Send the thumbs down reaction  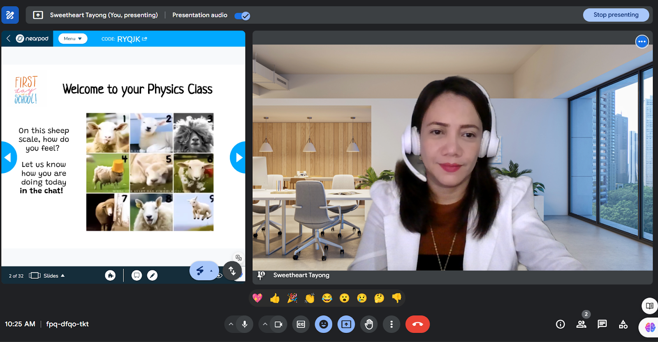[396, 298]
